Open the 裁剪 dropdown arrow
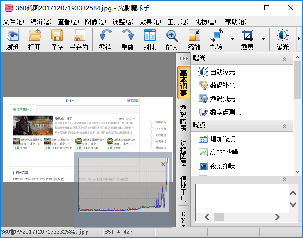Viewport: 303px width, 238px height. pos(263,39)
